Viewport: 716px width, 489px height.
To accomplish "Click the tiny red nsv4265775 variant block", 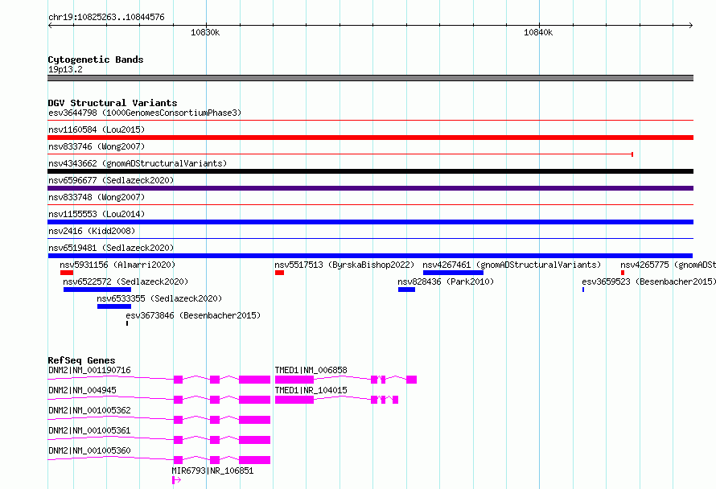I will pos(623,273).
